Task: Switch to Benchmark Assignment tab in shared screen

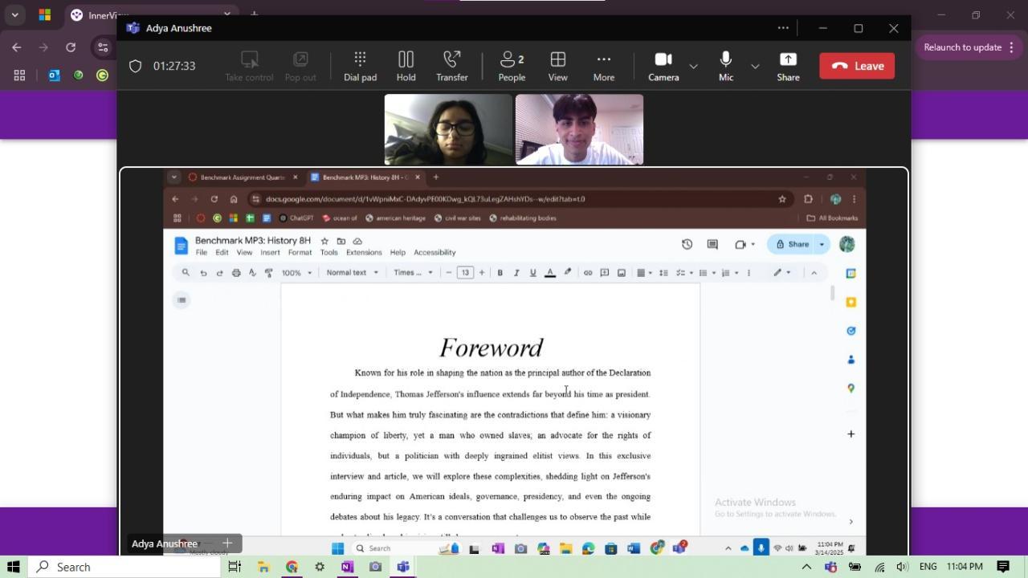Action: point(243,177)
